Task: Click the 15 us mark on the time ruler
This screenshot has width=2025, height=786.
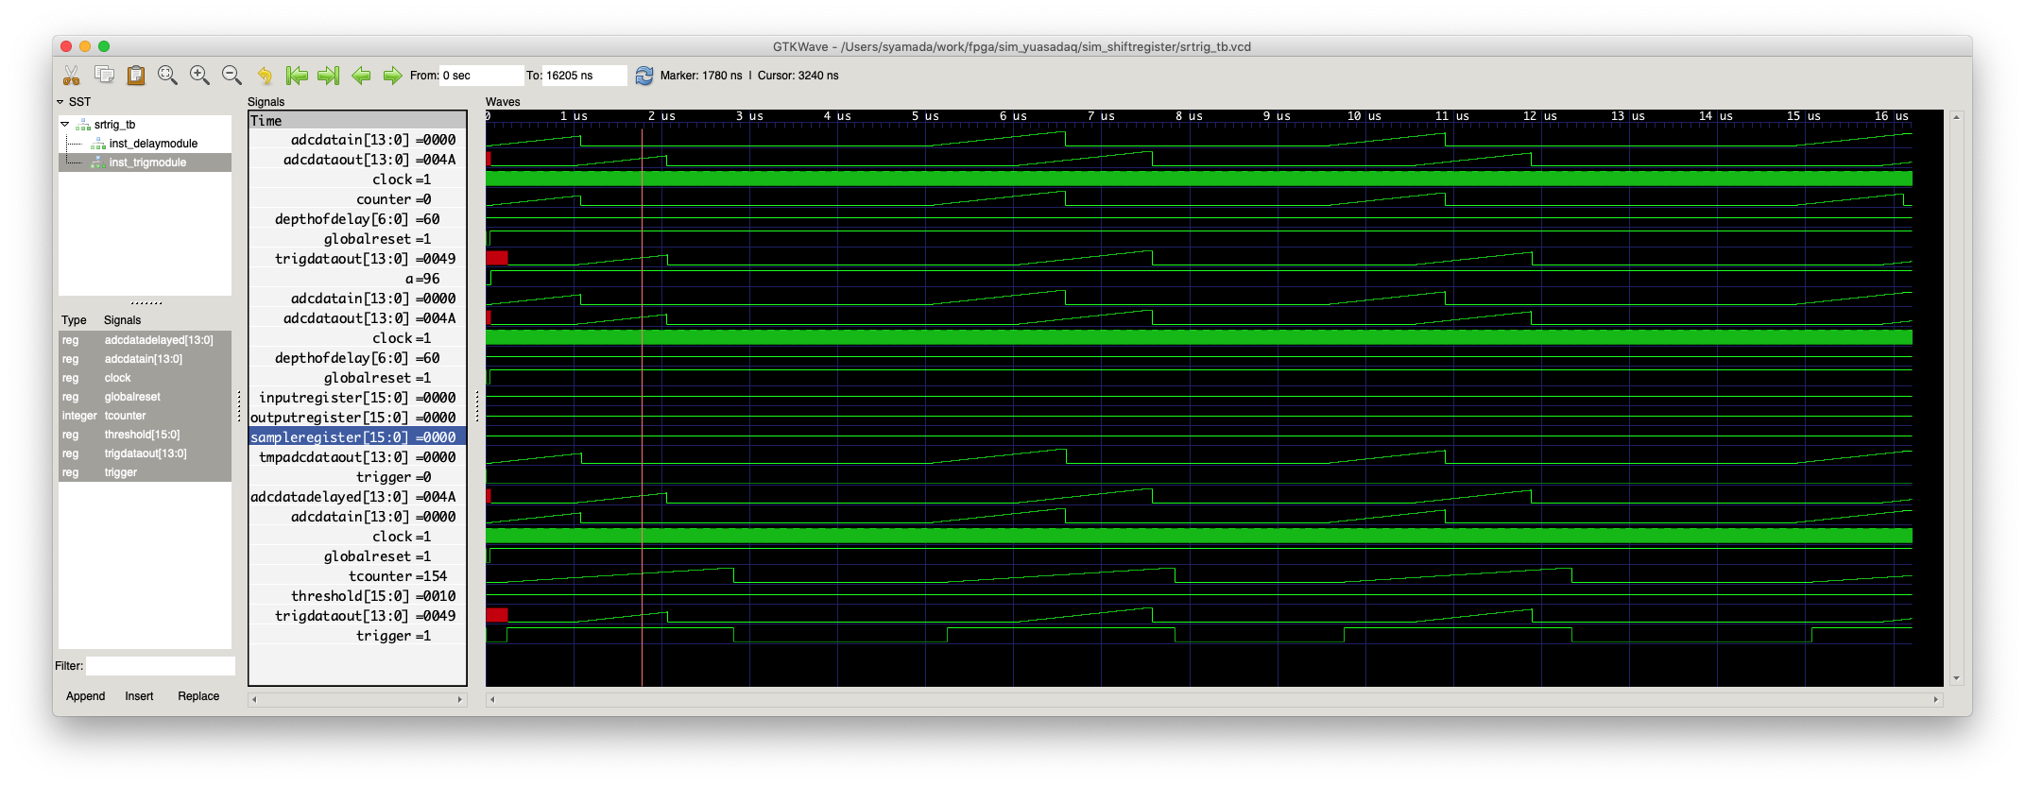Action: [x=1804, y=116]
